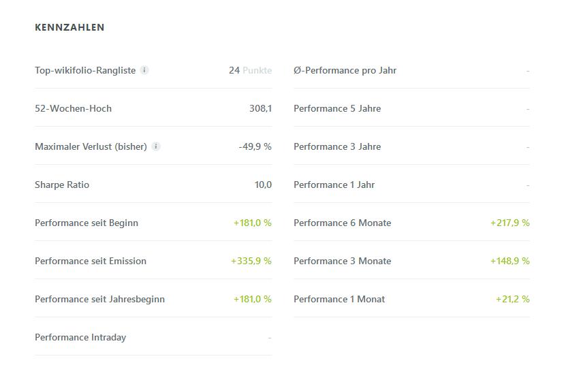The width and height of the screenshot is (577, 382).
Task: Click the 308,1 value
Action: coord(260,108)
